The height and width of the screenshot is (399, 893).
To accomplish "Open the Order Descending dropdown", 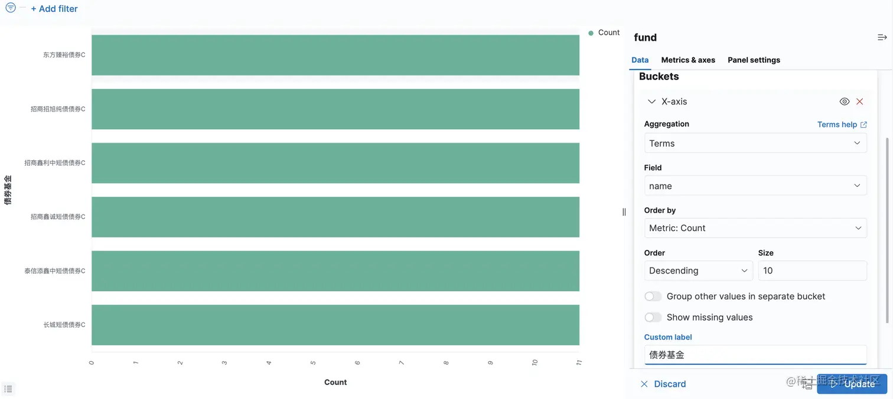I will [699, 271].
